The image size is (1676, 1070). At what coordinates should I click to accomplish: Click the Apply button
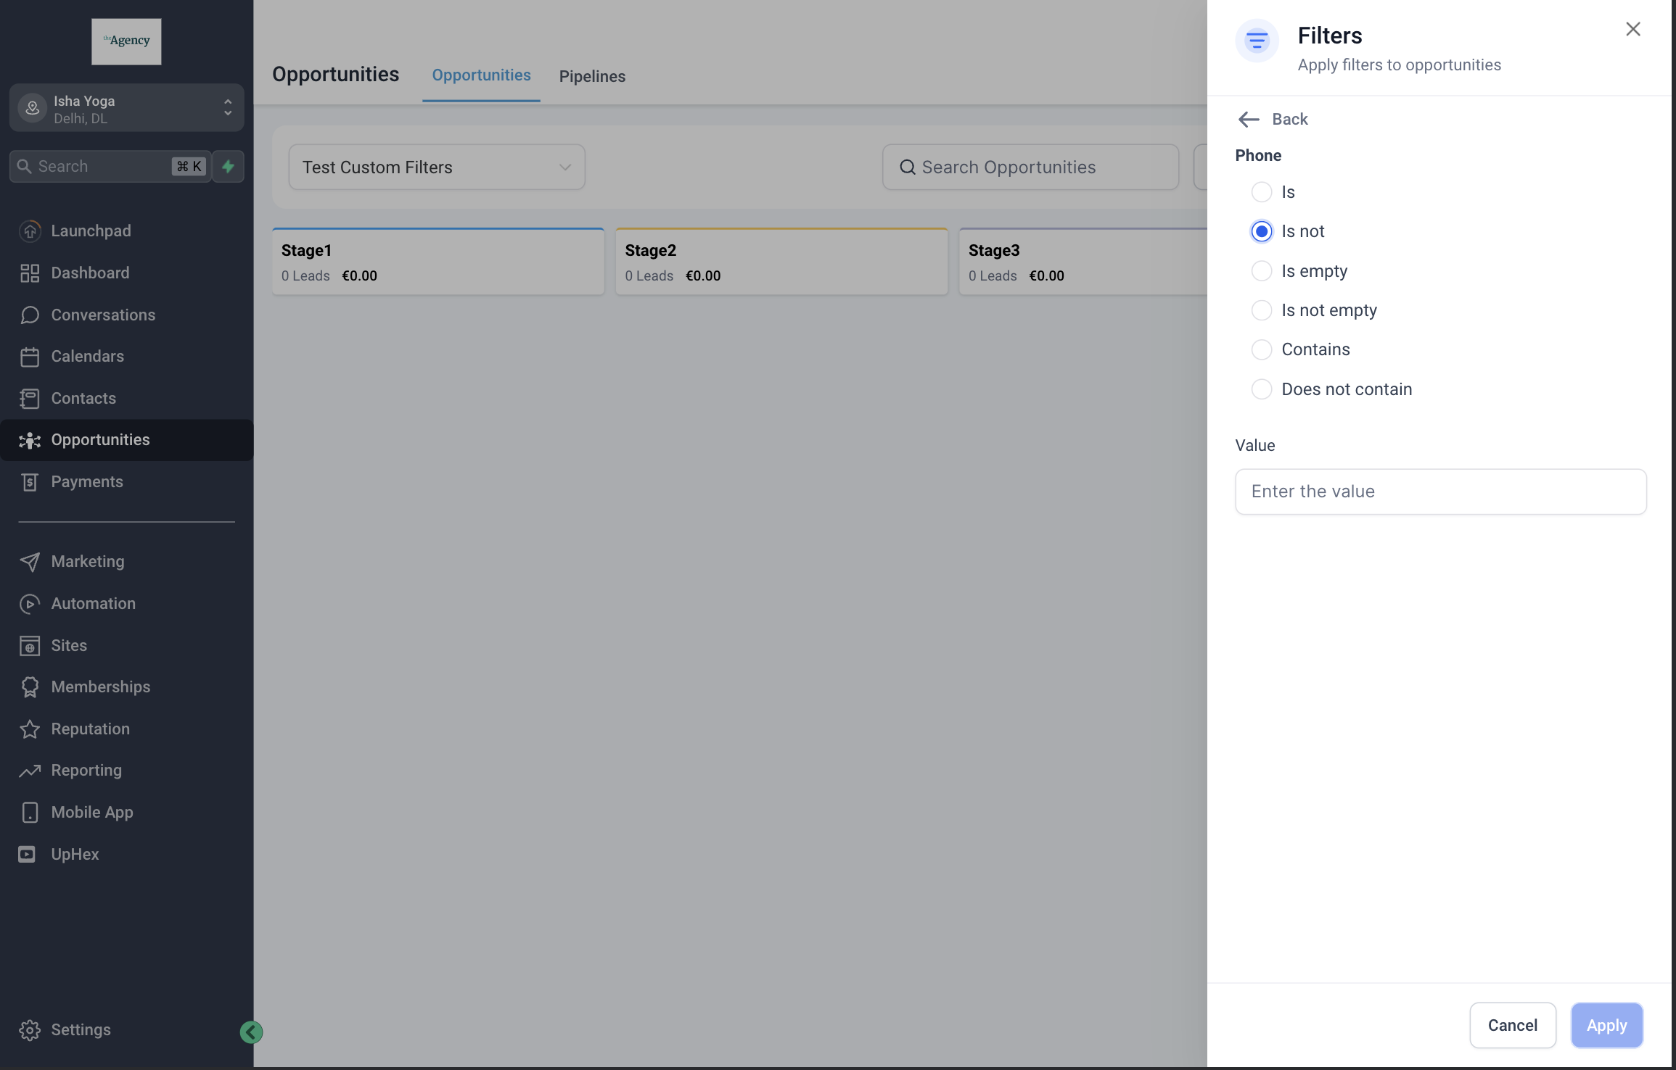point(1606,1025)
